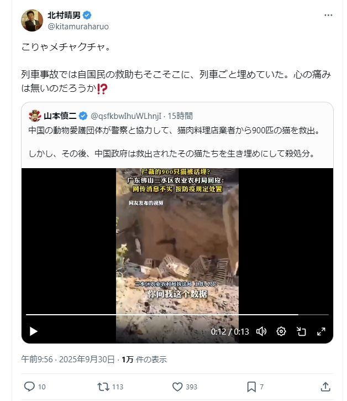Click the blue verified badge beside 北村晴男
This screenshot has width=347, height=401.
(x=87, y=15)
